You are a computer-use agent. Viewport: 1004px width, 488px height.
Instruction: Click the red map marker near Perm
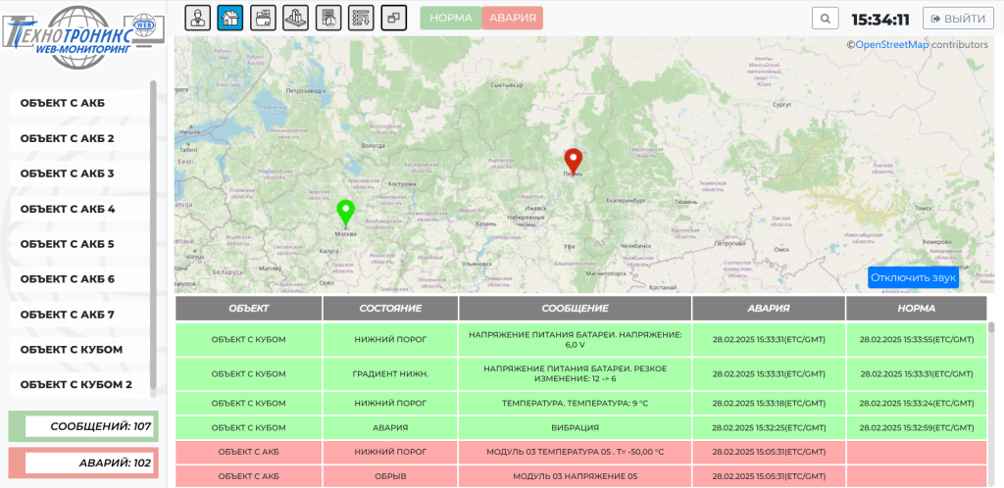574,160
